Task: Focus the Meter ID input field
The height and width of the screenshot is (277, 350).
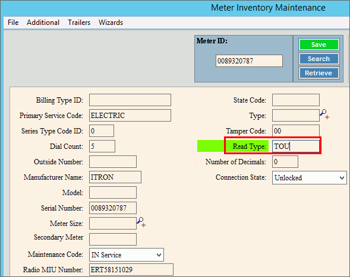Action: click(x=249, y=61)
